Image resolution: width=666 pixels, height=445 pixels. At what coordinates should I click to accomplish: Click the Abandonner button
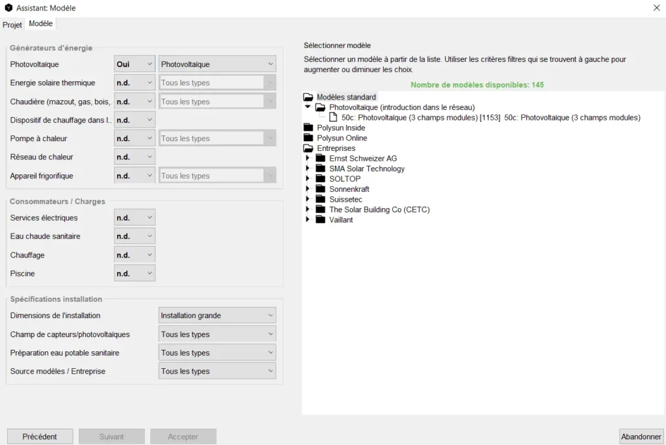[641, 437]
